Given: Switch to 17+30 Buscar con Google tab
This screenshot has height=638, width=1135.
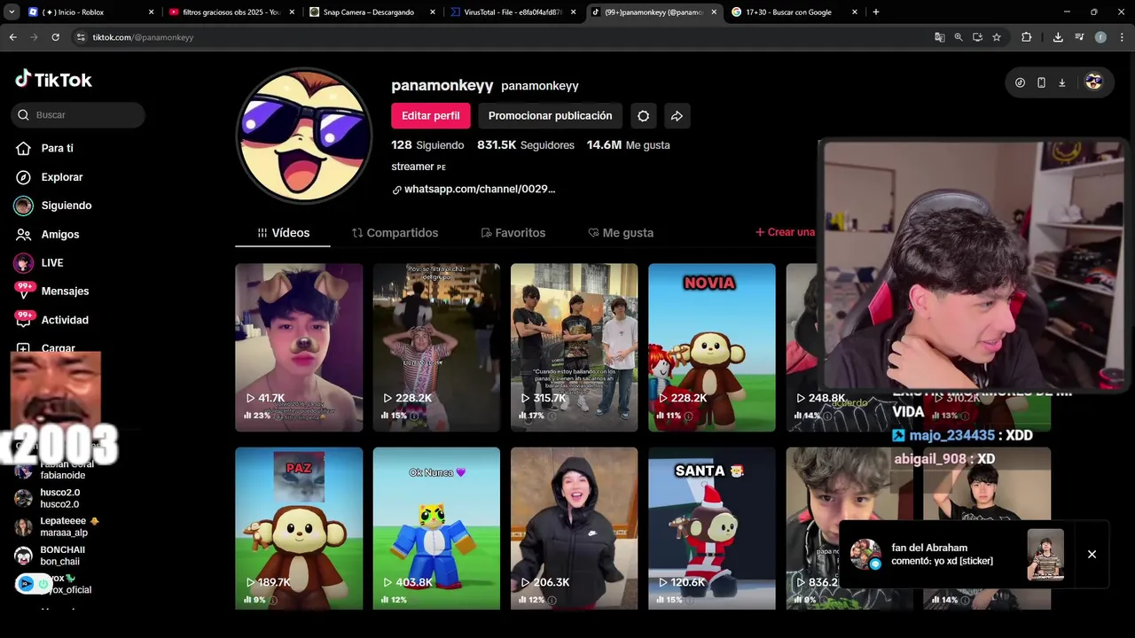Looking at the screenshot, I should (794, 12).
